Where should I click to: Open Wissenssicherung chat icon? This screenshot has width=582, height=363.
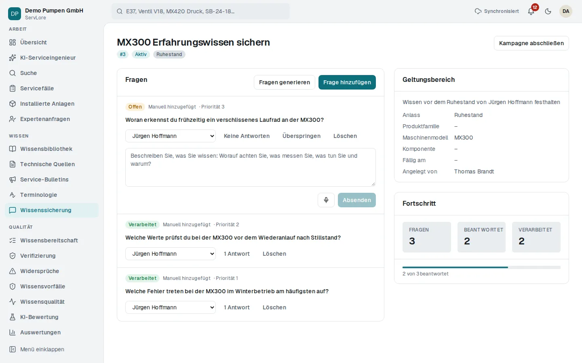(x=13, y=210)
